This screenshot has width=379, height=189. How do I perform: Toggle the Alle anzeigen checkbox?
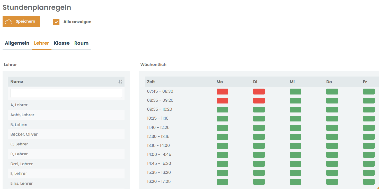point(56,22)
